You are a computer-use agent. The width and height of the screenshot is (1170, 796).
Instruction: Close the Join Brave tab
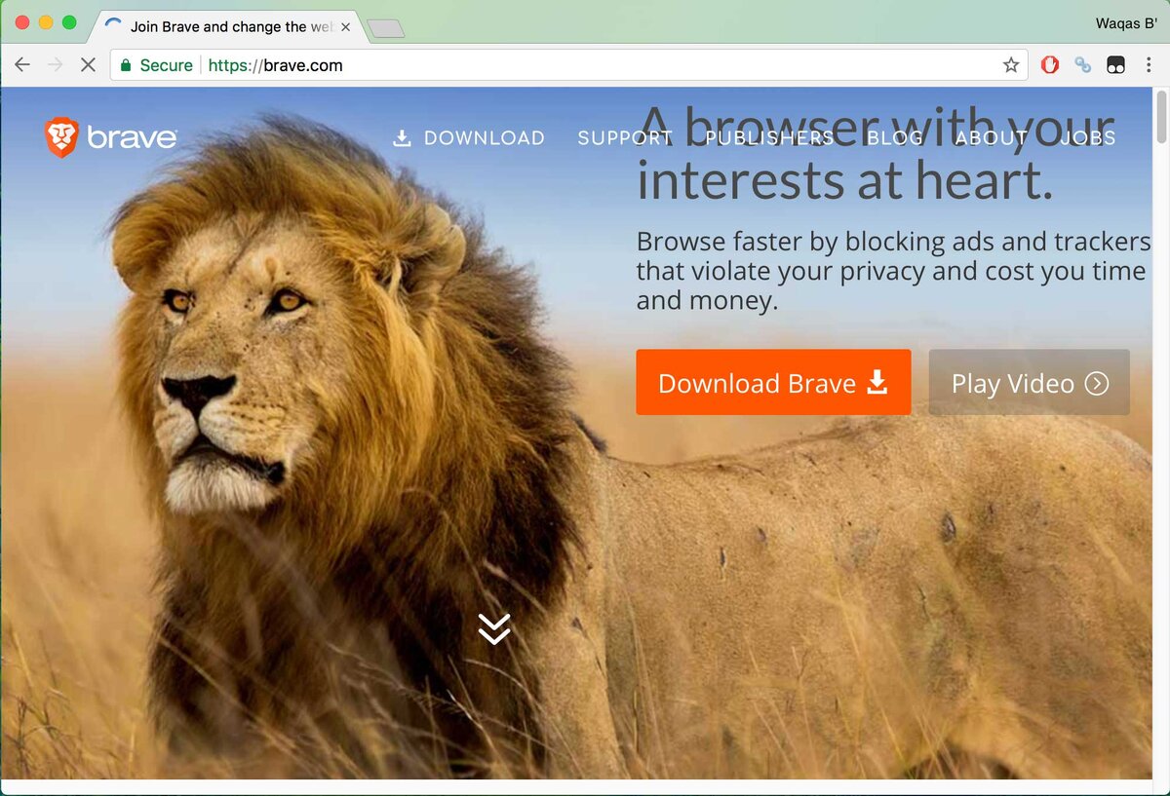point(345,27)
